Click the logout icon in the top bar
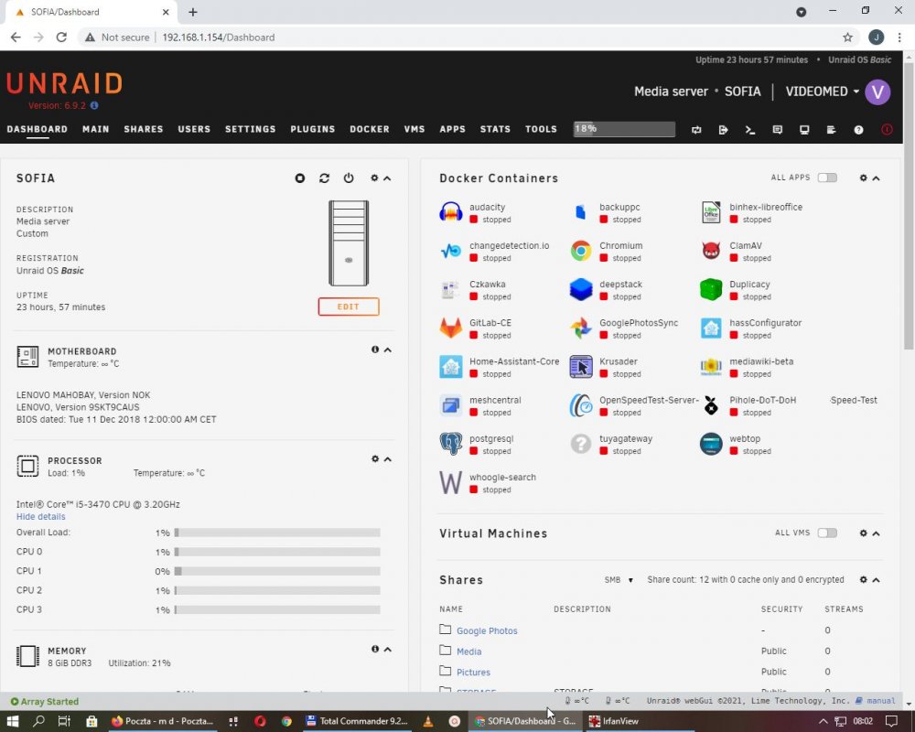The width and height of the screenshot is (915, 732). pos(723,130)
